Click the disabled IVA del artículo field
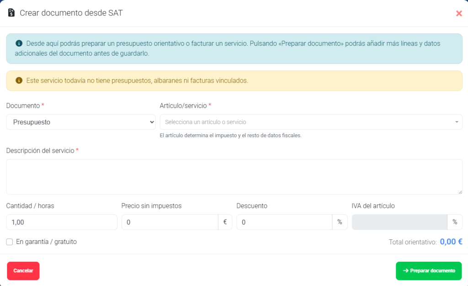The image size is (468, 286). [x=399, y=222]
